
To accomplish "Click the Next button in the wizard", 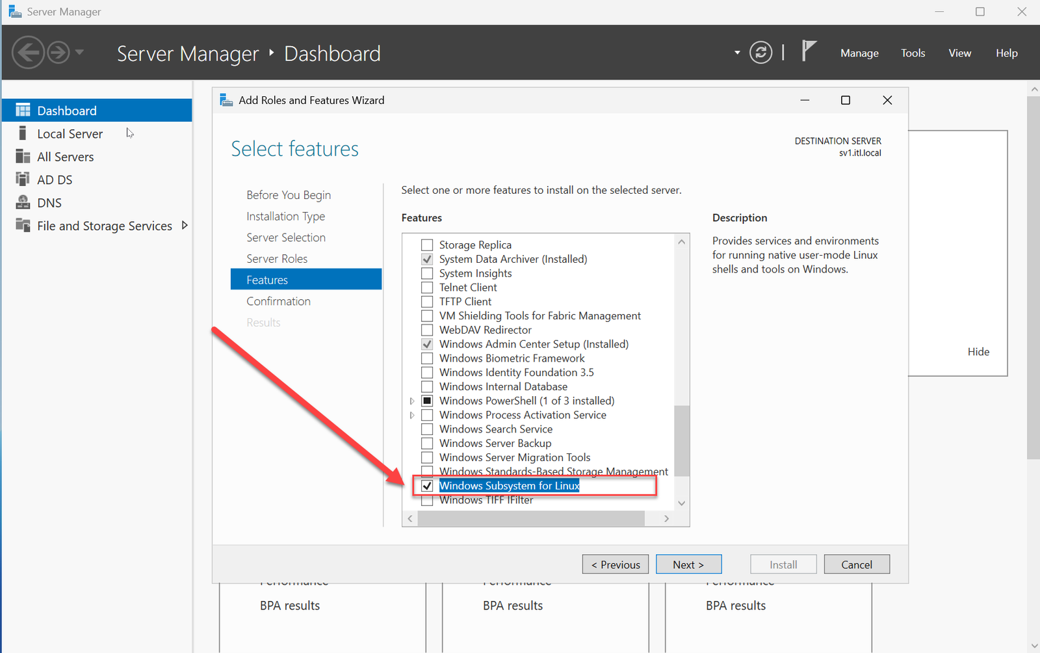I will pos(688,564).
